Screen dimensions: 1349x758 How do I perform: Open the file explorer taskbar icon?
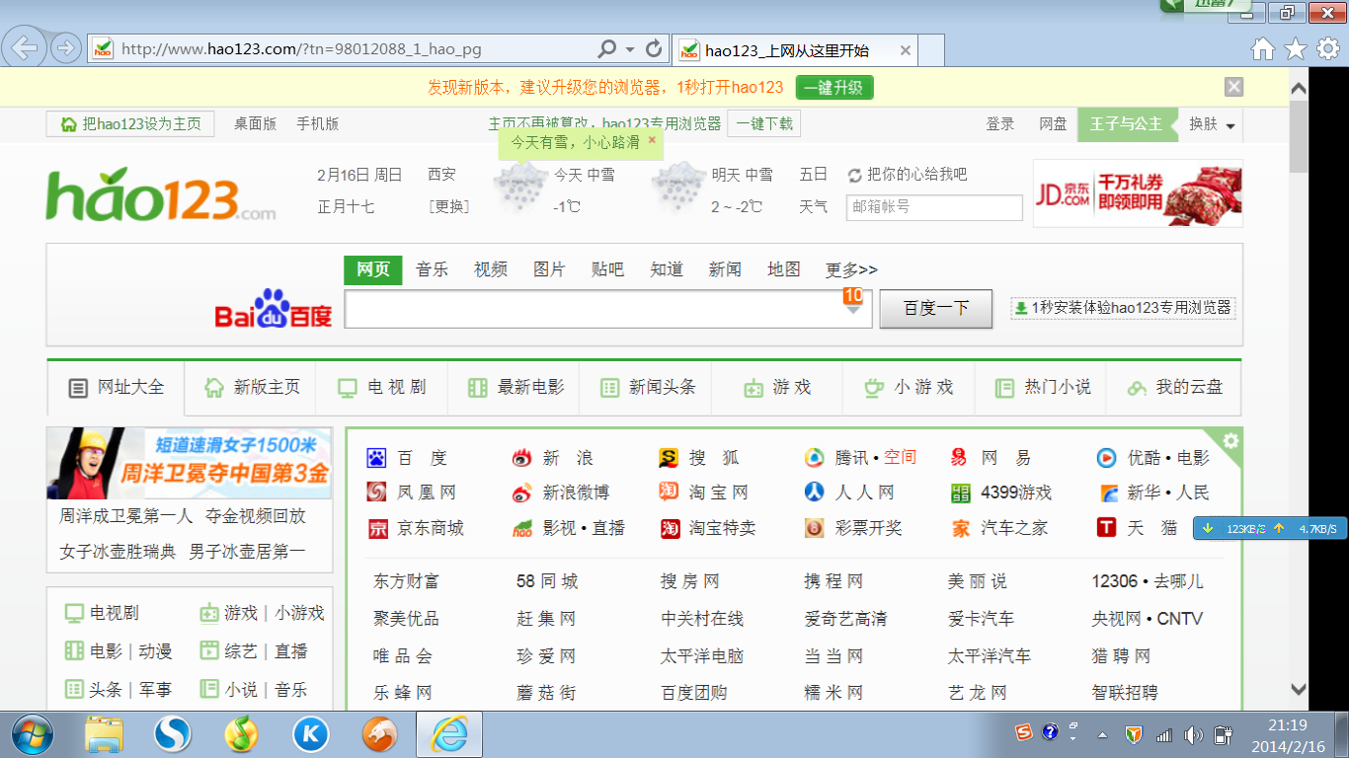pos(105,733)
